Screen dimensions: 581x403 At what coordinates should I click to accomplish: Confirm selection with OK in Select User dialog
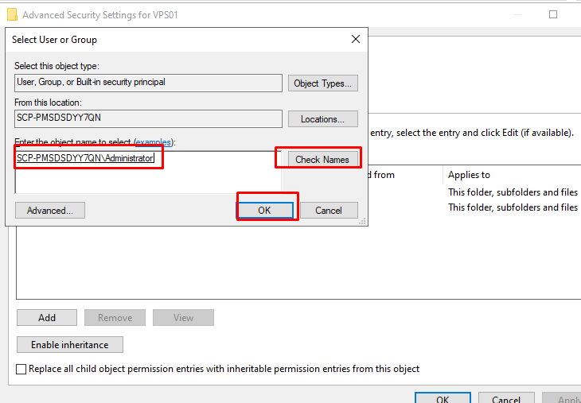coord(264,210)
